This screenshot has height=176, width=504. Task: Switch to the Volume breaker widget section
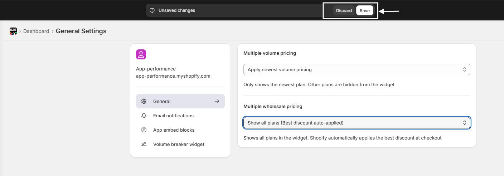click(x=179, y=144)
